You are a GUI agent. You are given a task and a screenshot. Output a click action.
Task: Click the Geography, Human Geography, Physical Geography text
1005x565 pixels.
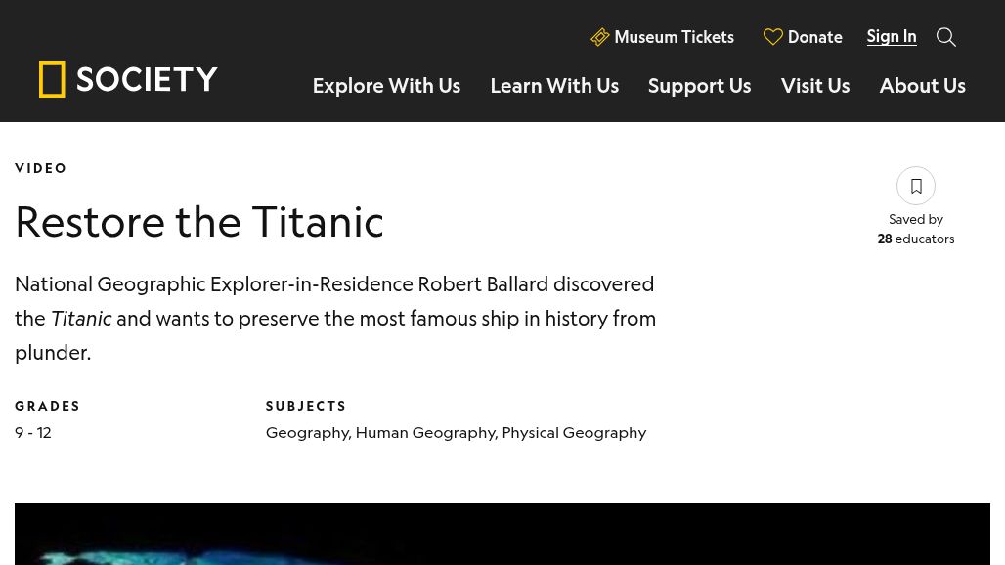click(x=456, y=433)
